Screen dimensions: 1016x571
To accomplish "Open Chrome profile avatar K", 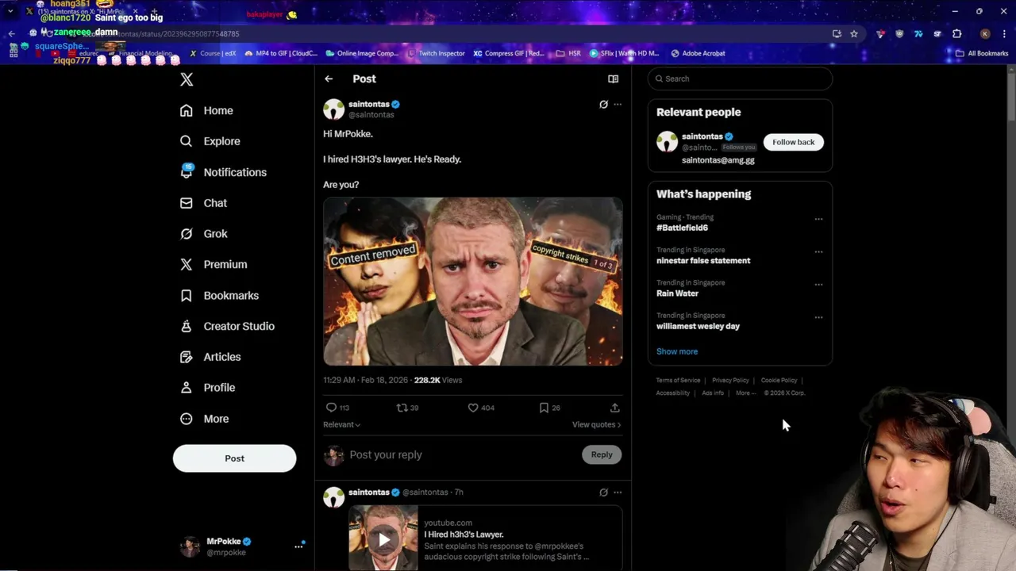I will 985,33.
